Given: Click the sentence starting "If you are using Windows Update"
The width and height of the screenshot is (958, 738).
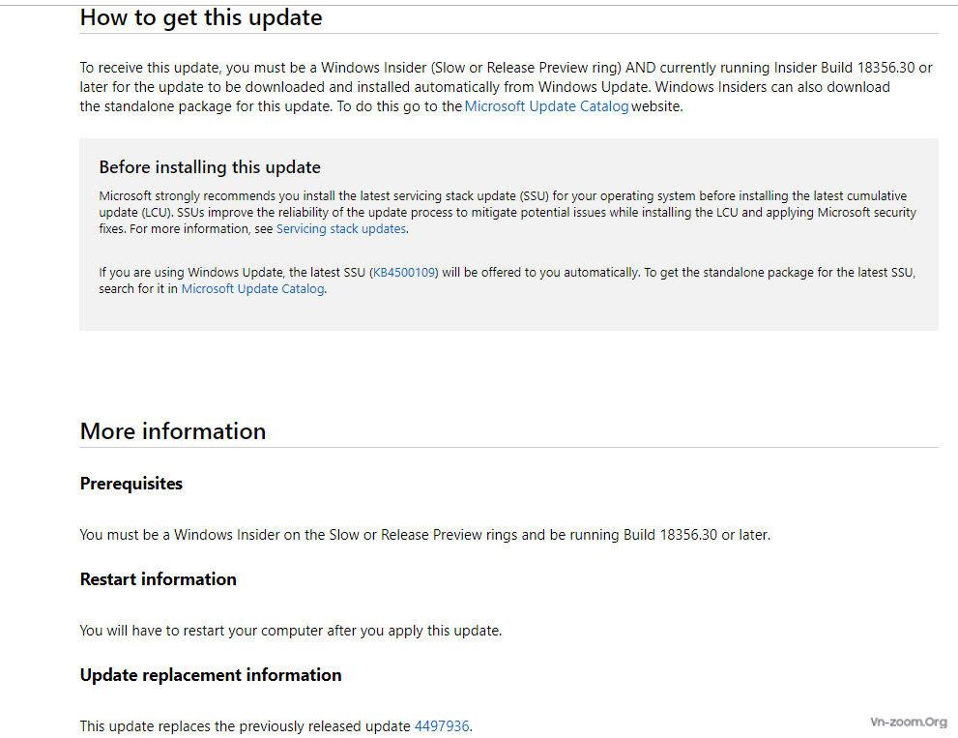Looking at the screenshot, I should coord(508,280).
